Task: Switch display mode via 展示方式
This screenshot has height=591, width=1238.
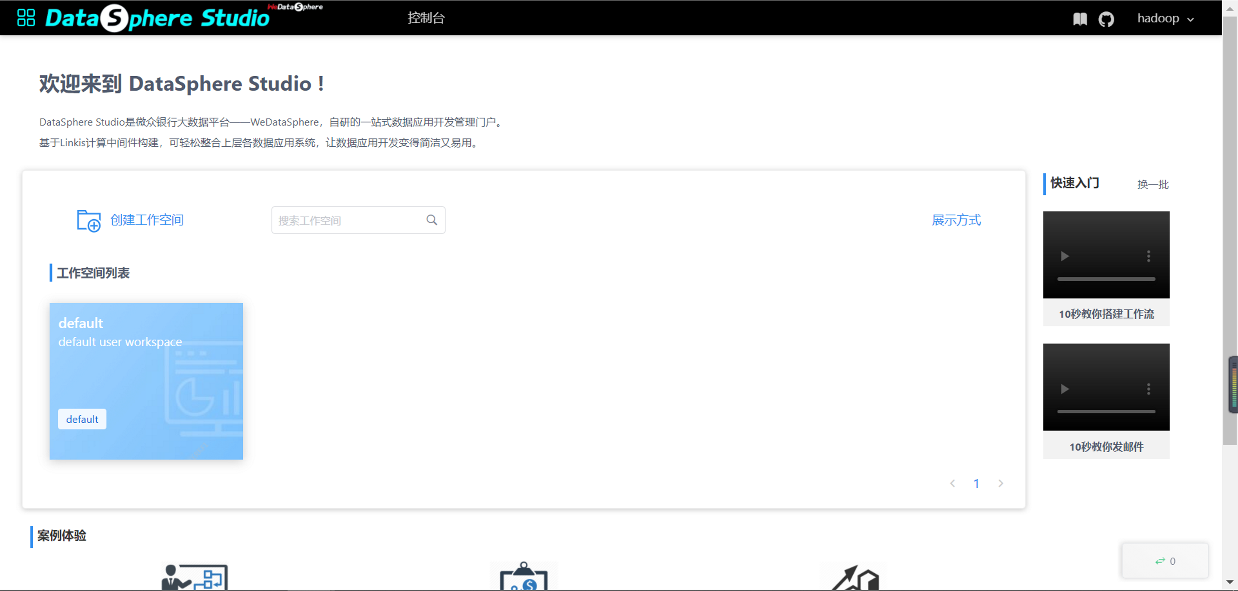Action: pyautogui.click(x=956, y=220)
